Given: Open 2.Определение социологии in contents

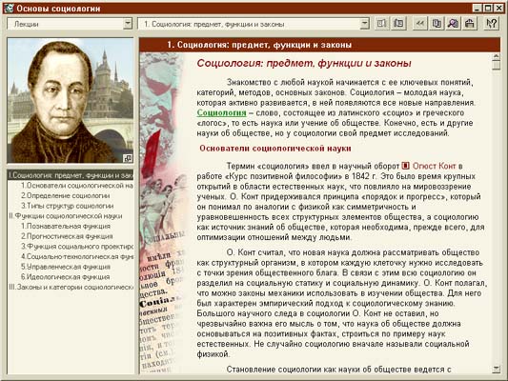Looking at the screenshot, I should [65, 196].
